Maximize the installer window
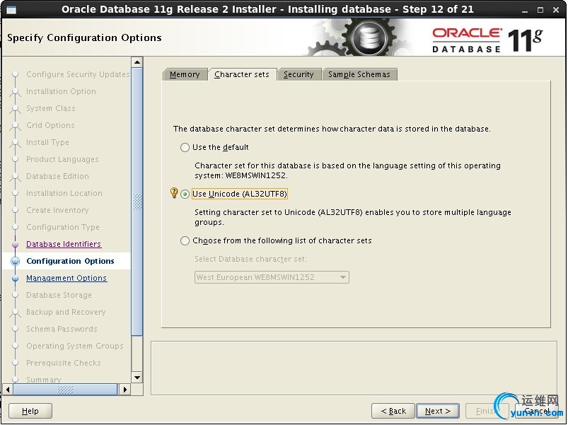This screenshot has width=568, height=425. 540,10
